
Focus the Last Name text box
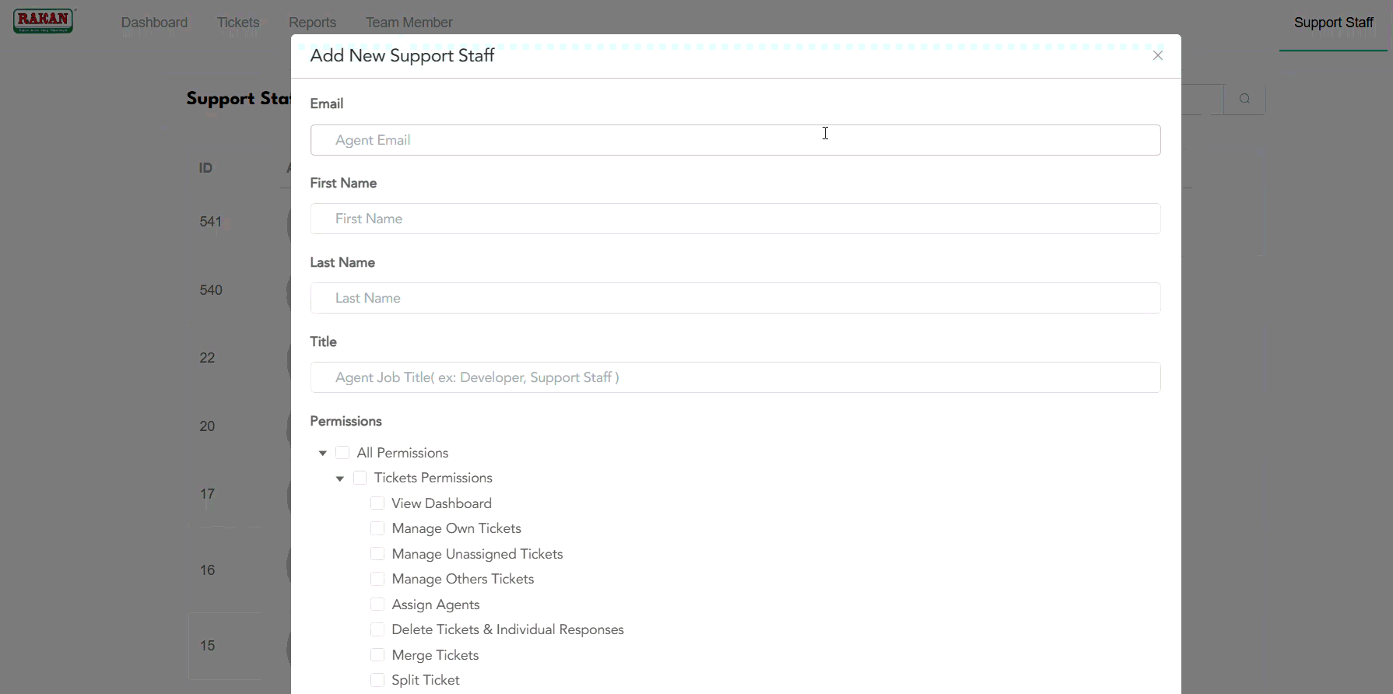coord(735,298)
